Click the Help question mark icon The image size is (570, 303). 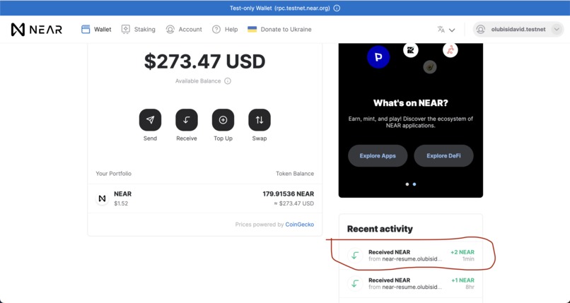(x=216, y=30)
